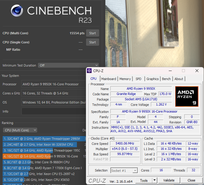The width and height of the screenshot is (204, 185).
Task: Click the Cores count 16 in CPU-Z
Action: click(x=161, y=170)
